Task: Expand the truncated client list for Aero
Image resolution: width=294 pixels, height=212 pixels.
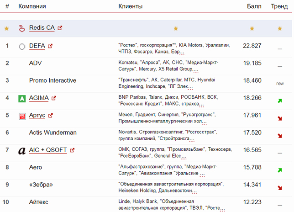Action: tap(202, 175)
